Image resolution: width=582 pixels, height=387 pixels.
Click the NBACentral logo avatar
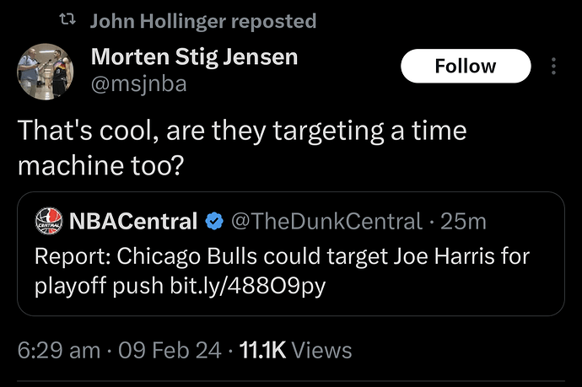click(49, 221)
